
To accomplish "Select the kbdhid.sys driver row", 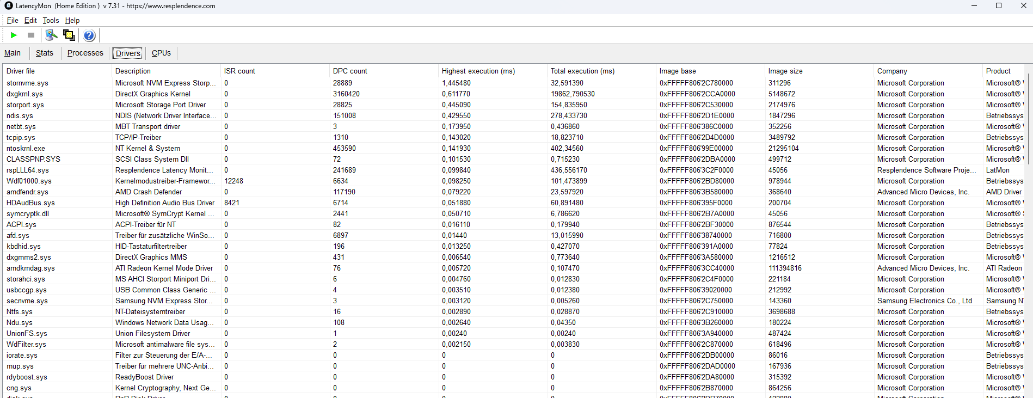I will (x=514, y=246).
